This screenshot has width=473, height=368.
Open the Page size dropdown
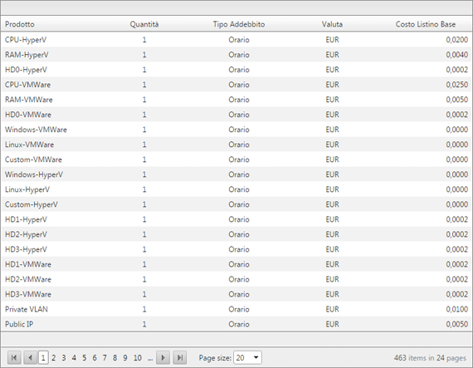click(256, 358)
